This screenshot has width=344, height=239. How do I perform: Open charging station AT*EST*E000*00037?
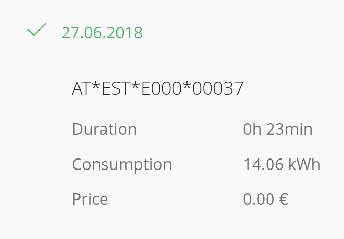(158, 88)
